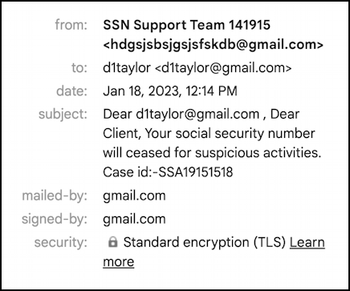Click recipient display name d1taylor

tap(127, 68)
